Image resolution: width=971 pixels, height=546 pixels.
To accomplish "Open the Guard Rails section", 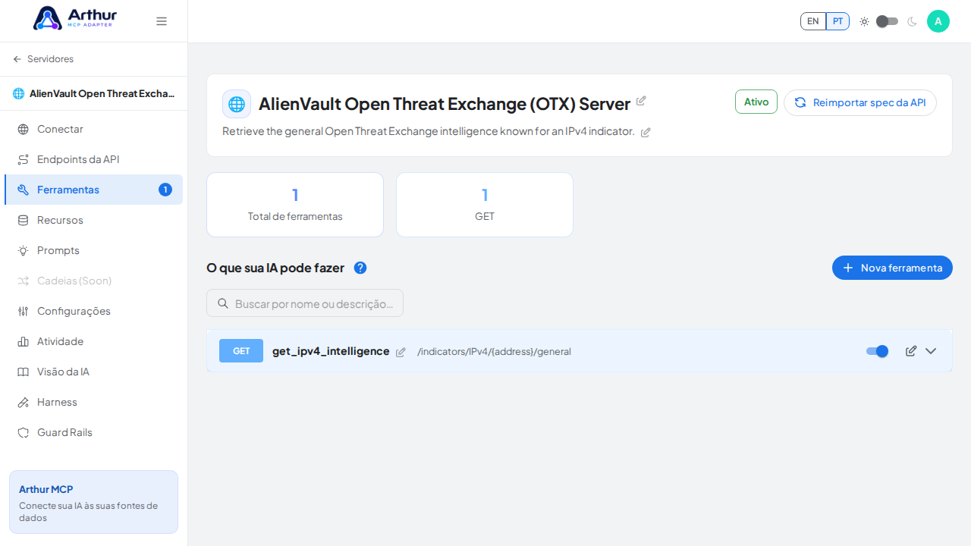I will [x=93, y=432].
